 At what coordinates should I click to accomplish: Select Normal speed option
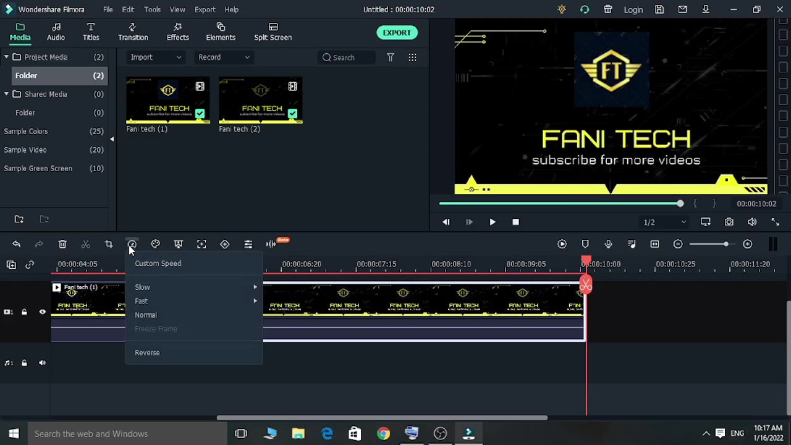[x=146, y=315]
